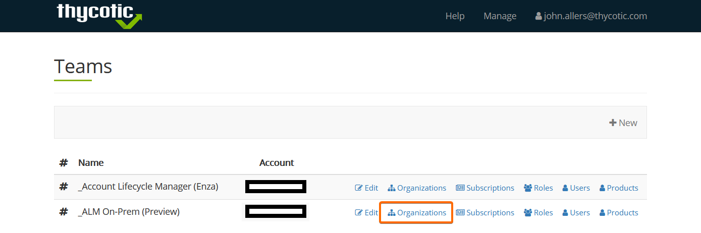The width and height of the screenshot is (701, 233).
Task: Click the hash icon beside _ALM On-Prem
Action: tap(64, 212)
